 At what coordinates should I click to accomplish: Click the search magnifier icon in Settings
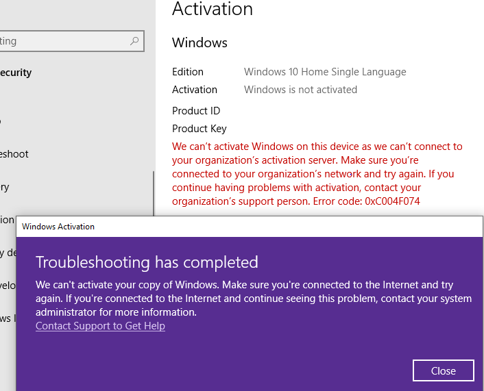coord(134,40)
